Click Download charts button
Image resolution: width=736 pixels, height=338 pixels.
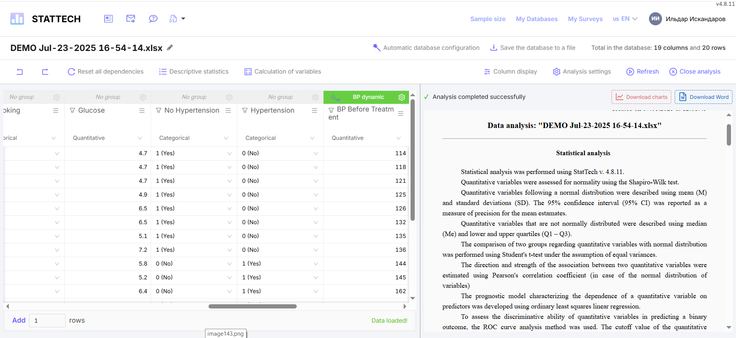pos(641,97)
